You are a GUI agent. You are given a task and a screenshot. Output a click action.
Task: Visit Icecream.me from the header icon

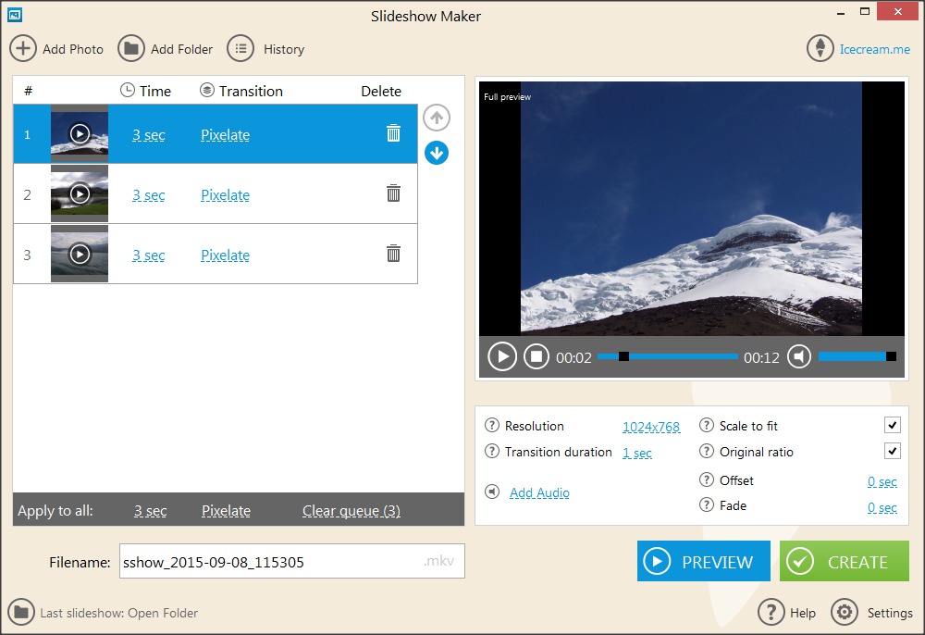coord(820,48)
